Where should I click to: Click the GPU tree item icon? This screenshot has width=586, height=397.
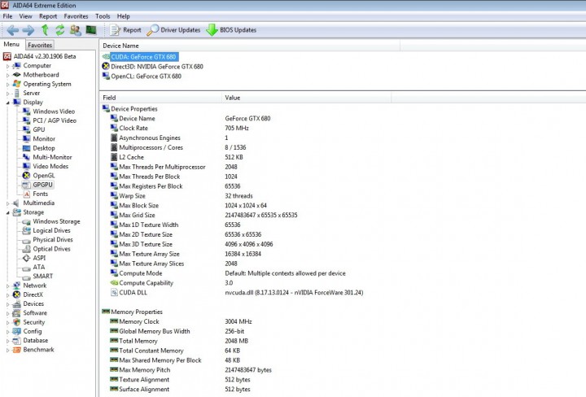(26, 129)
